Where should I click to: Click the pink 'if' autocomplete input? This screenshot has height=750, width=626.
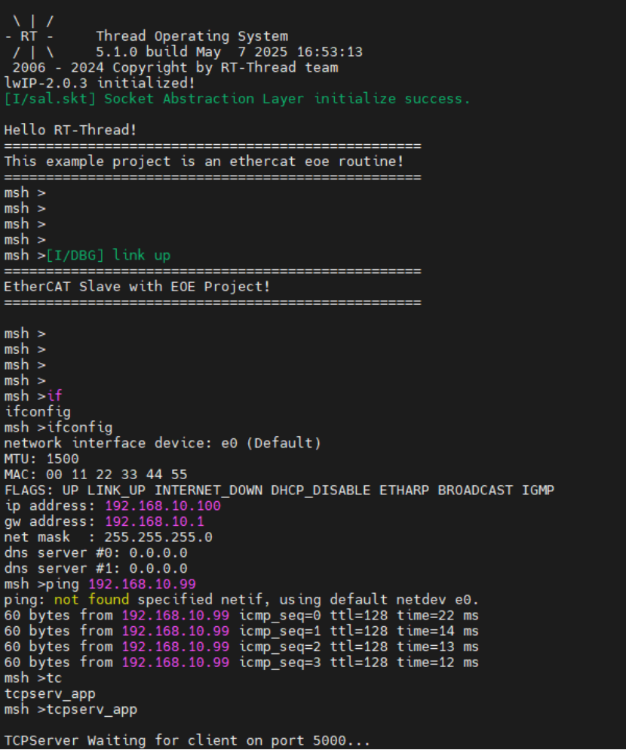54,396
